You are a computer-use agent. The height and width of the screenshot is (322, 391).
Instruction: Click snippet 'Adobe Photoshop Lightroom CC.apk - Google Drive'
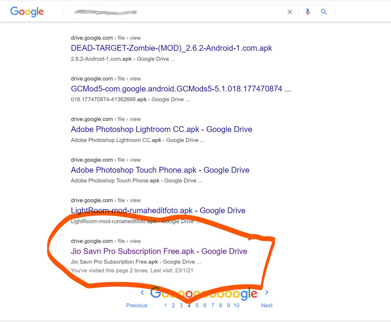[x=138, y=140]
